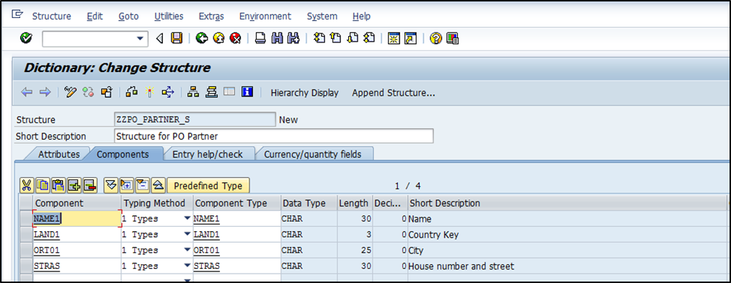Click the Collapse All Includes icon
Screen dimensions: 731x283
pyautogui.click(x=158, y=186)
